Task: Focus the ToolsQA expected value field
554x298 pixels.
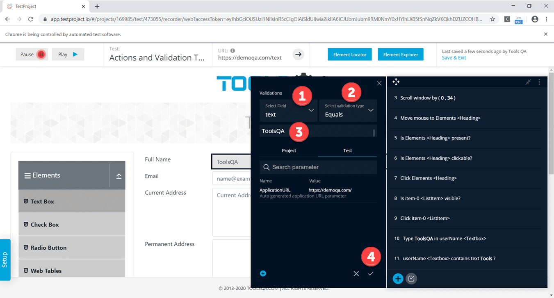Action: [318, 131]
